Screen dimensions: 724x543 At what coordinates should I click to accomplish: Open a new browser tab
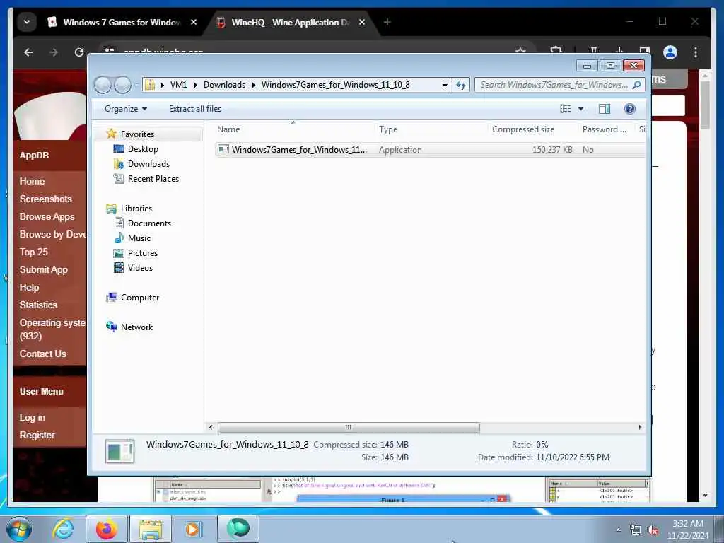387,22
